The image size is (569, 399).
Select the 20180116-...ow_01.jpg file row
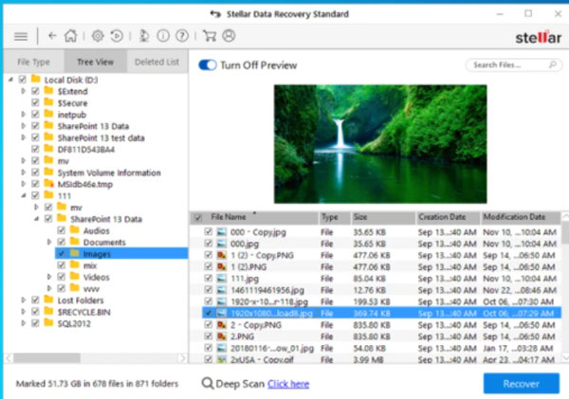pos(381,348)
